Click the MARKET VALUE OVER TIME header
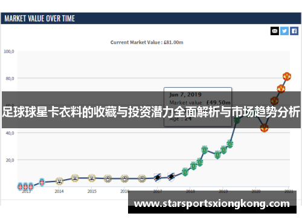302x219 pixels. point(40,19)
